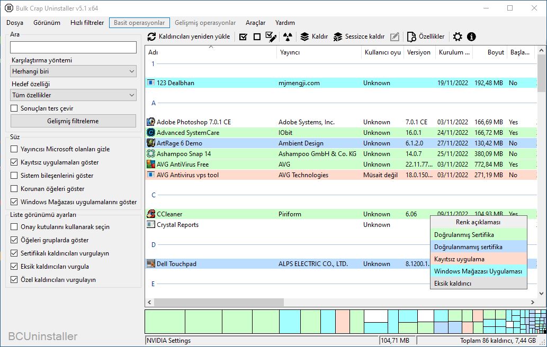
Task: Click Doğrulanmış Sertifika green legend swatch
Action: click(x=478, y=235)
